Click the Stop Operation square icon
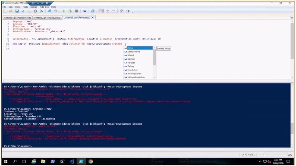296x166 pixels. tap(76, 11)
